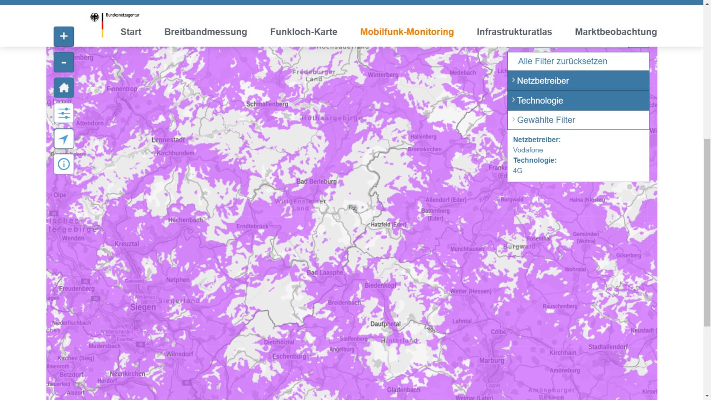This screenshot has width=711, height=400.
Task: Click the scrollbar down arrow
Action: tap(707, 396)
